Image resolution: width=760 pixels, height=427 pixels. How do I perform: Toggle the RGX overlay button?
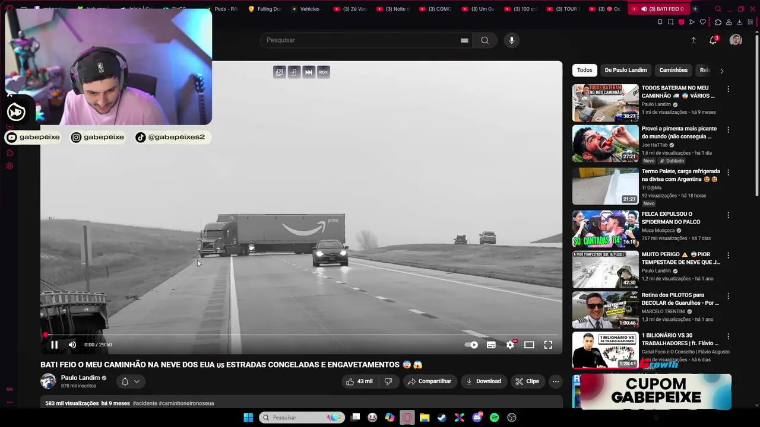[323, 72]
